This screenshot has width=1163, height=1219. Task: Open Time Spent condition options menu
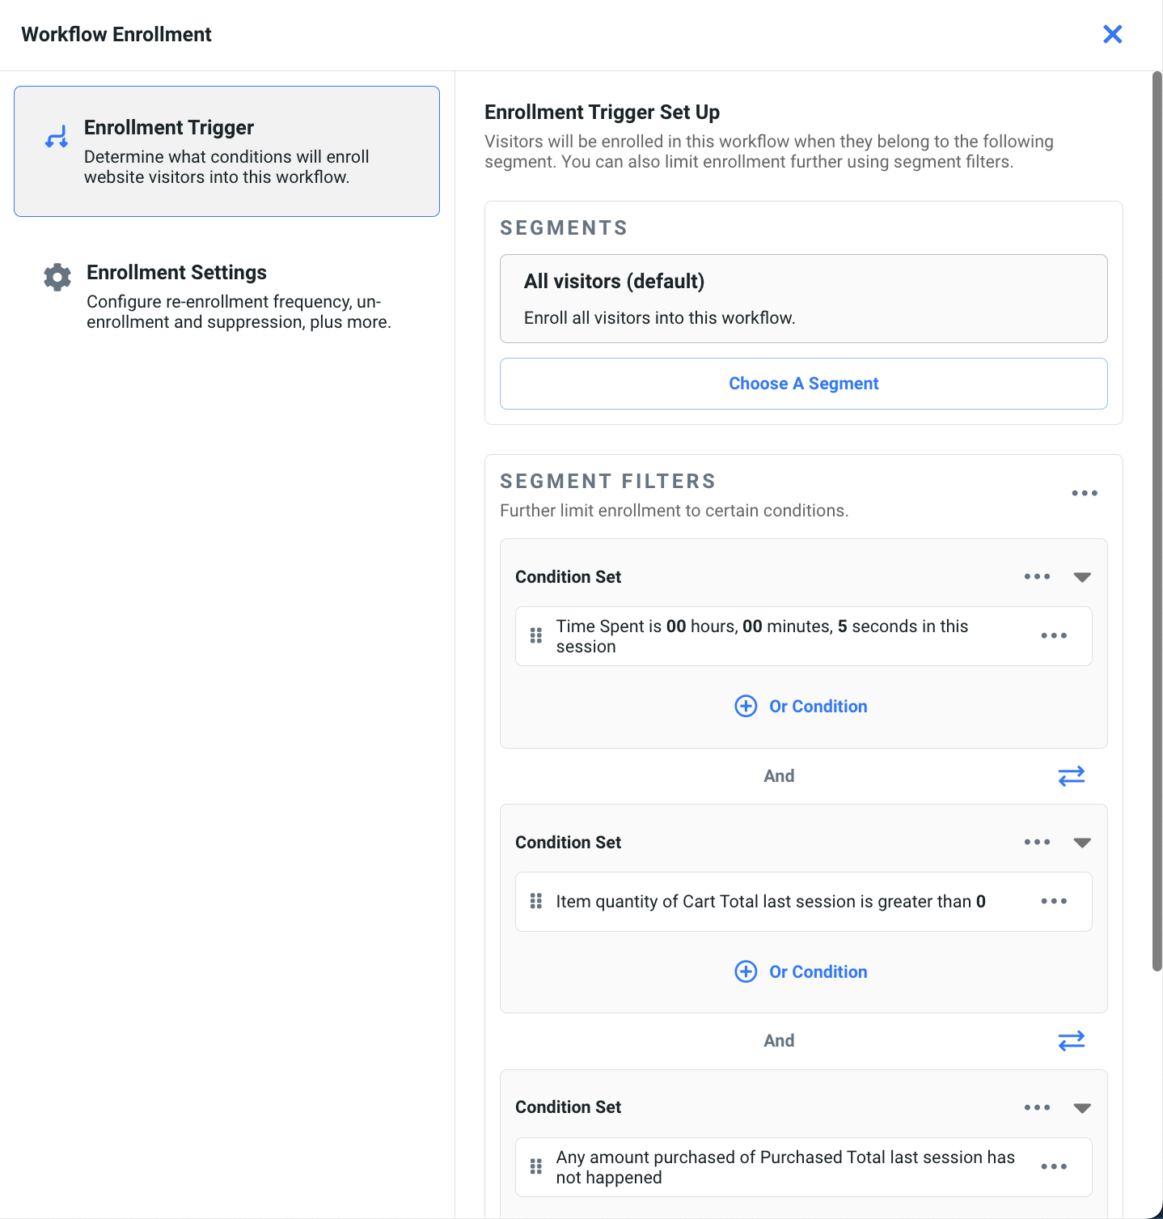pyautogui.click(x=1053, y=636)
